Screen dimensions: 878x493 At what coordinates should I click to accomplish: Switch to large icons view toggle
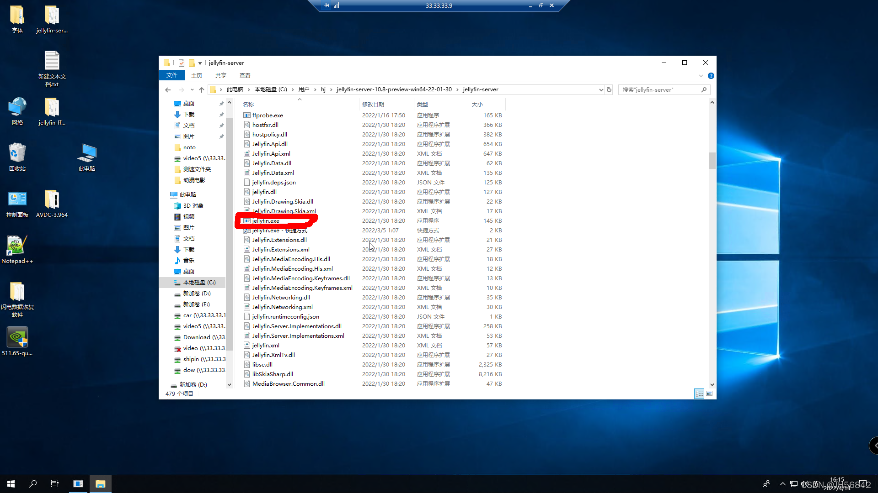coord(709,393)
